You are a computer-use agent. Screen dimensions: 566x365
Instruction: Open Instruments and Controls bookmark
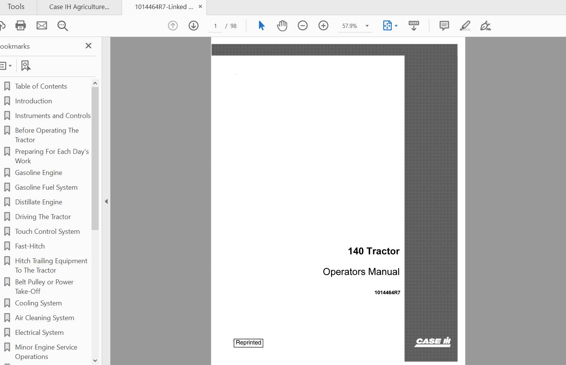[x=53, y=116]
